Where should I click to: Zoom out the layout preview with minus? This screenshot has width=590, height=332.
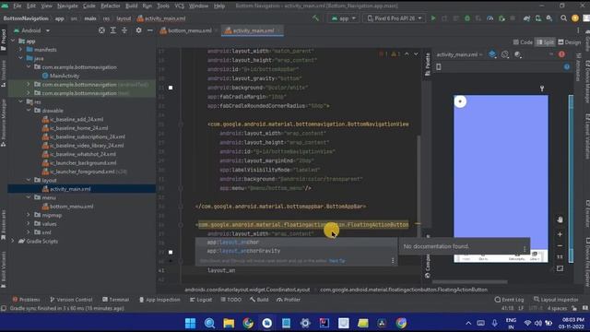coord(560,246)
